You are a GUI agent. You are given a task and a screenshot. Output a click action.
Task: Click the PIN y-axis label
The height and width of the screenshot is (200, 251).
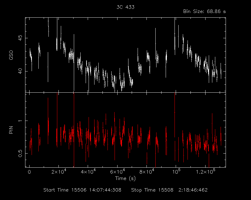(x=11, y=130)
